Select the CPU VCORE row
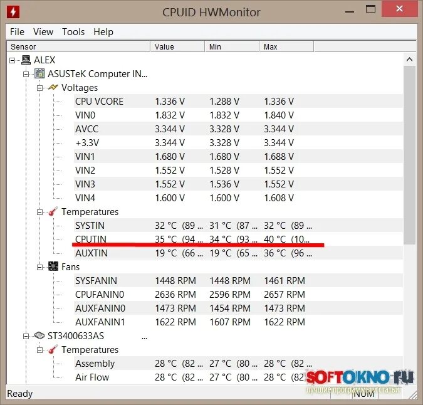The width and height of the screenshot is (423, 405). tap(238, 101)
